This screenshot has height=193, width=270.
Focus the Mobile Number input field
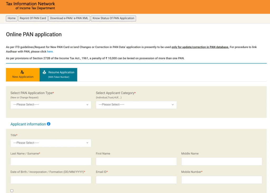(221, 180)
